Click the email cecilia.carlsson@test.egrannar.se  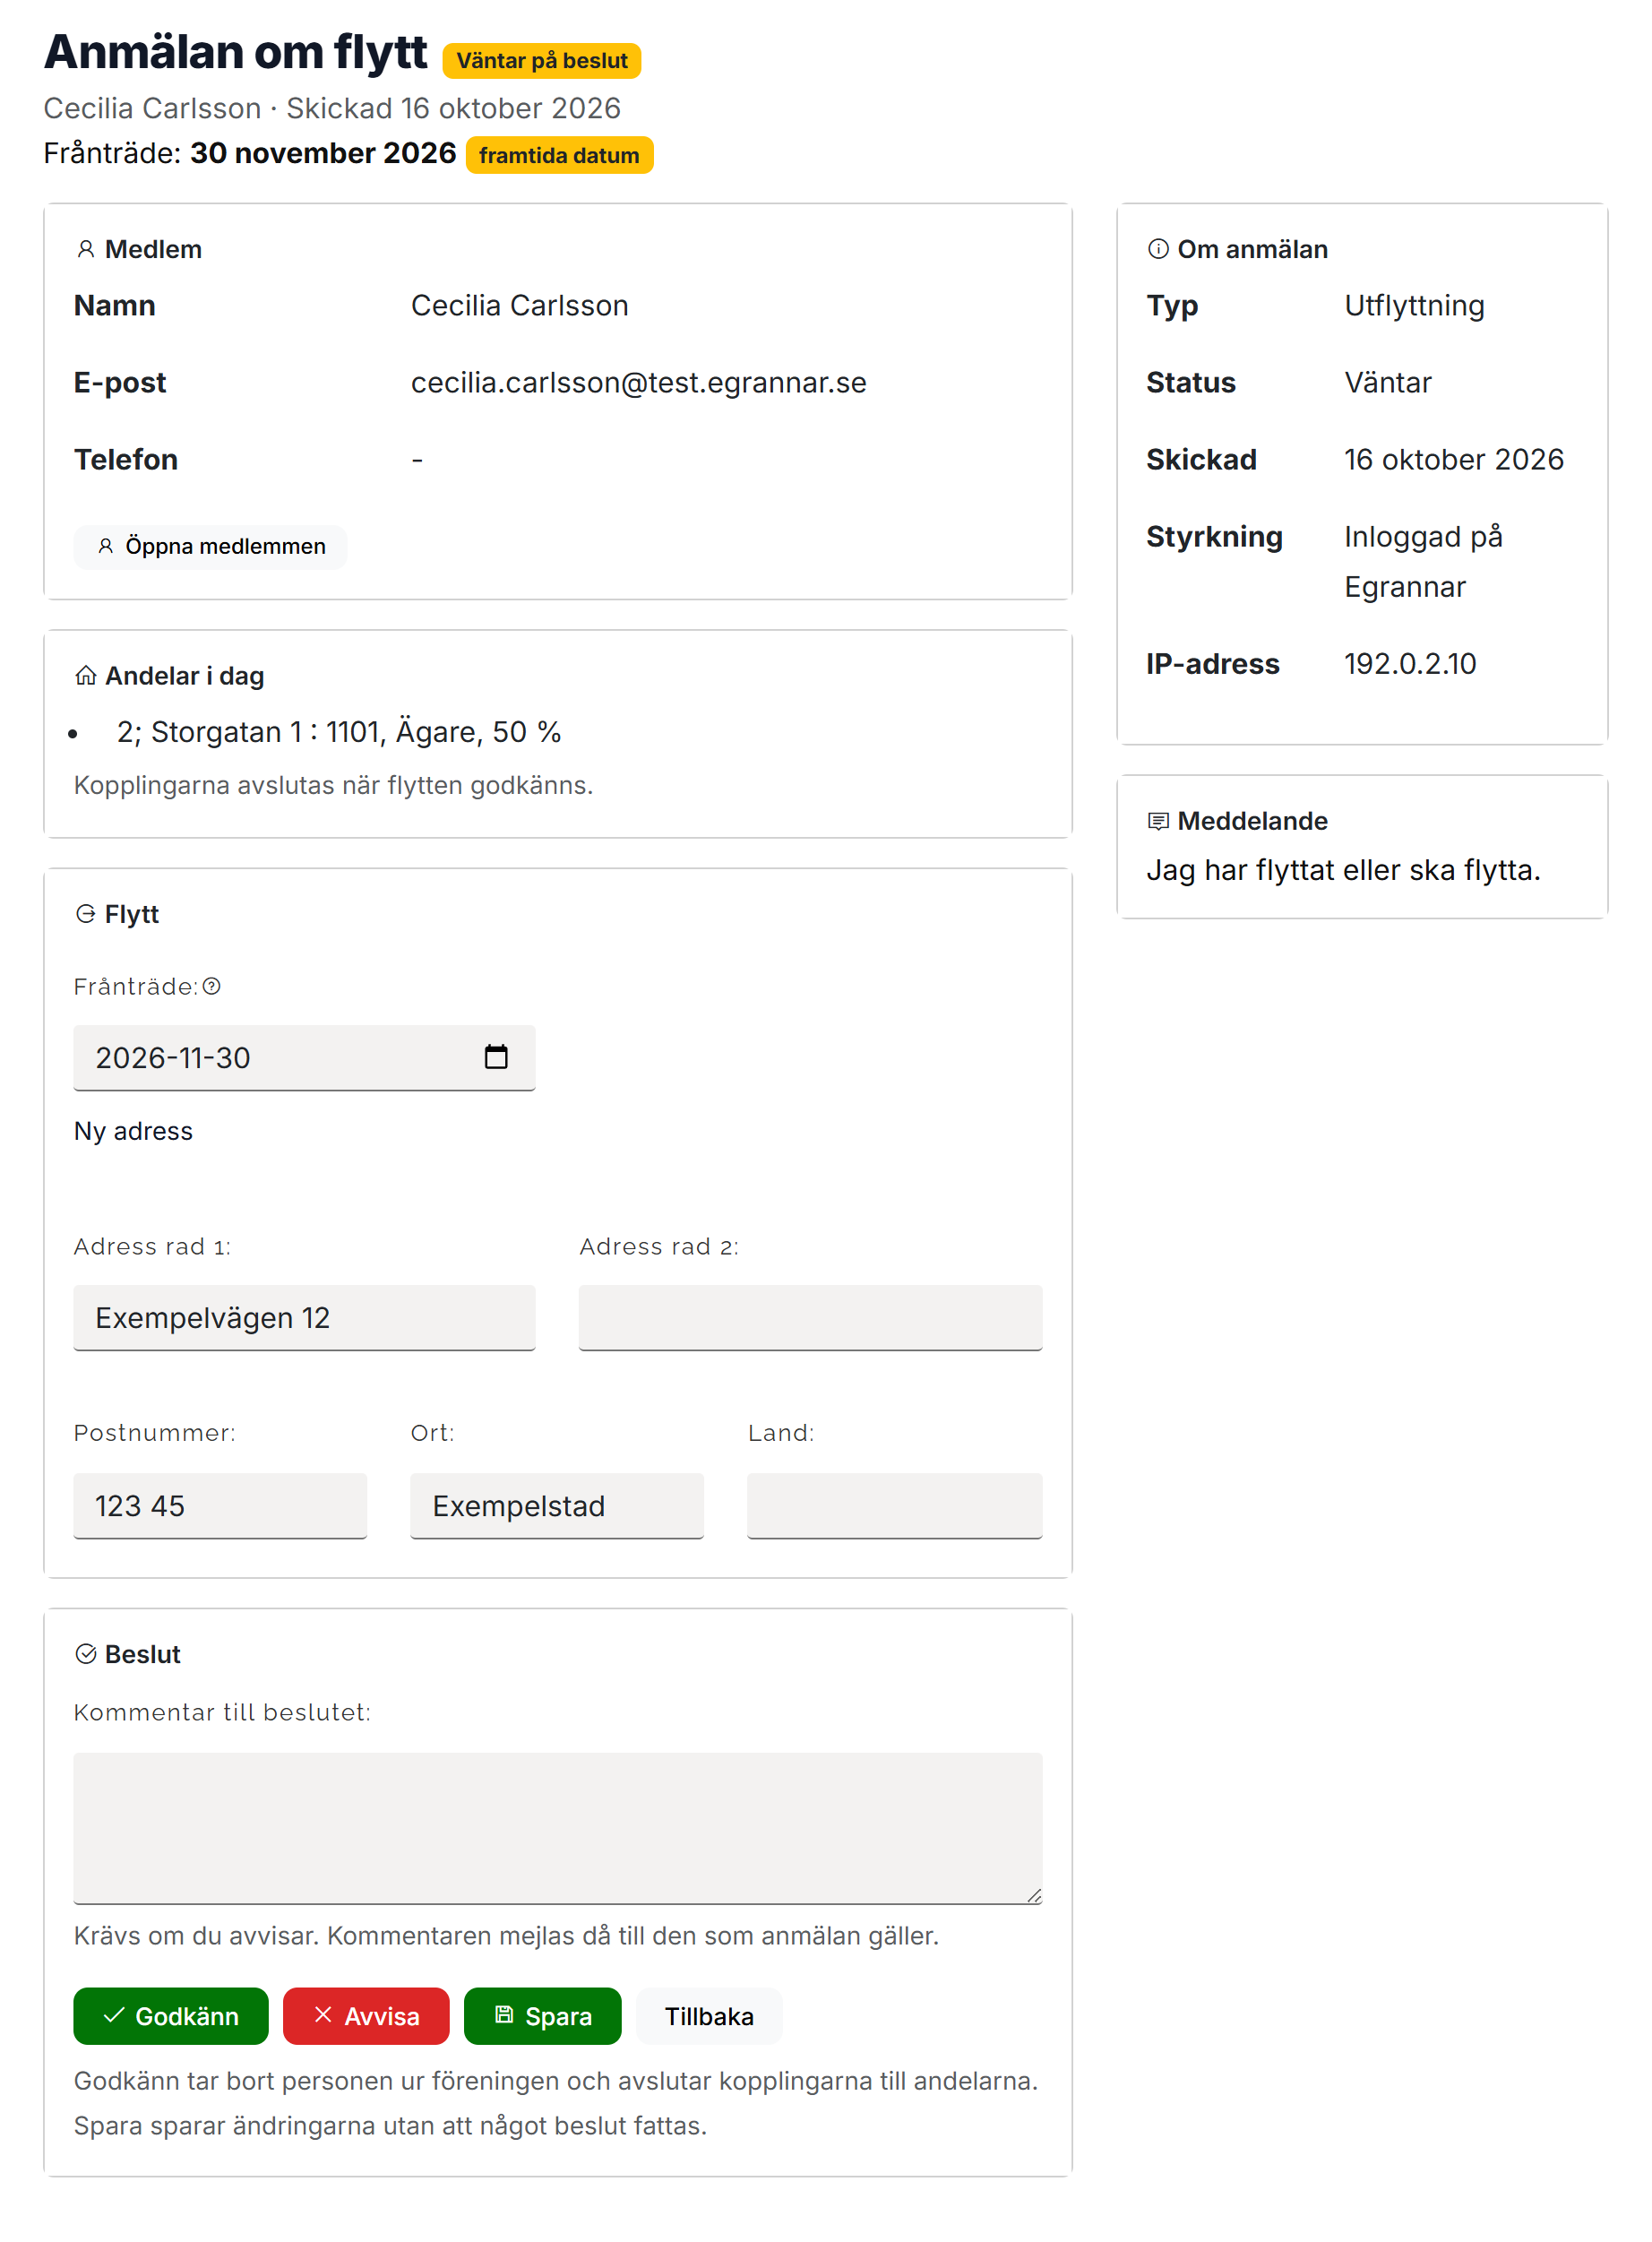pos(639,383)
